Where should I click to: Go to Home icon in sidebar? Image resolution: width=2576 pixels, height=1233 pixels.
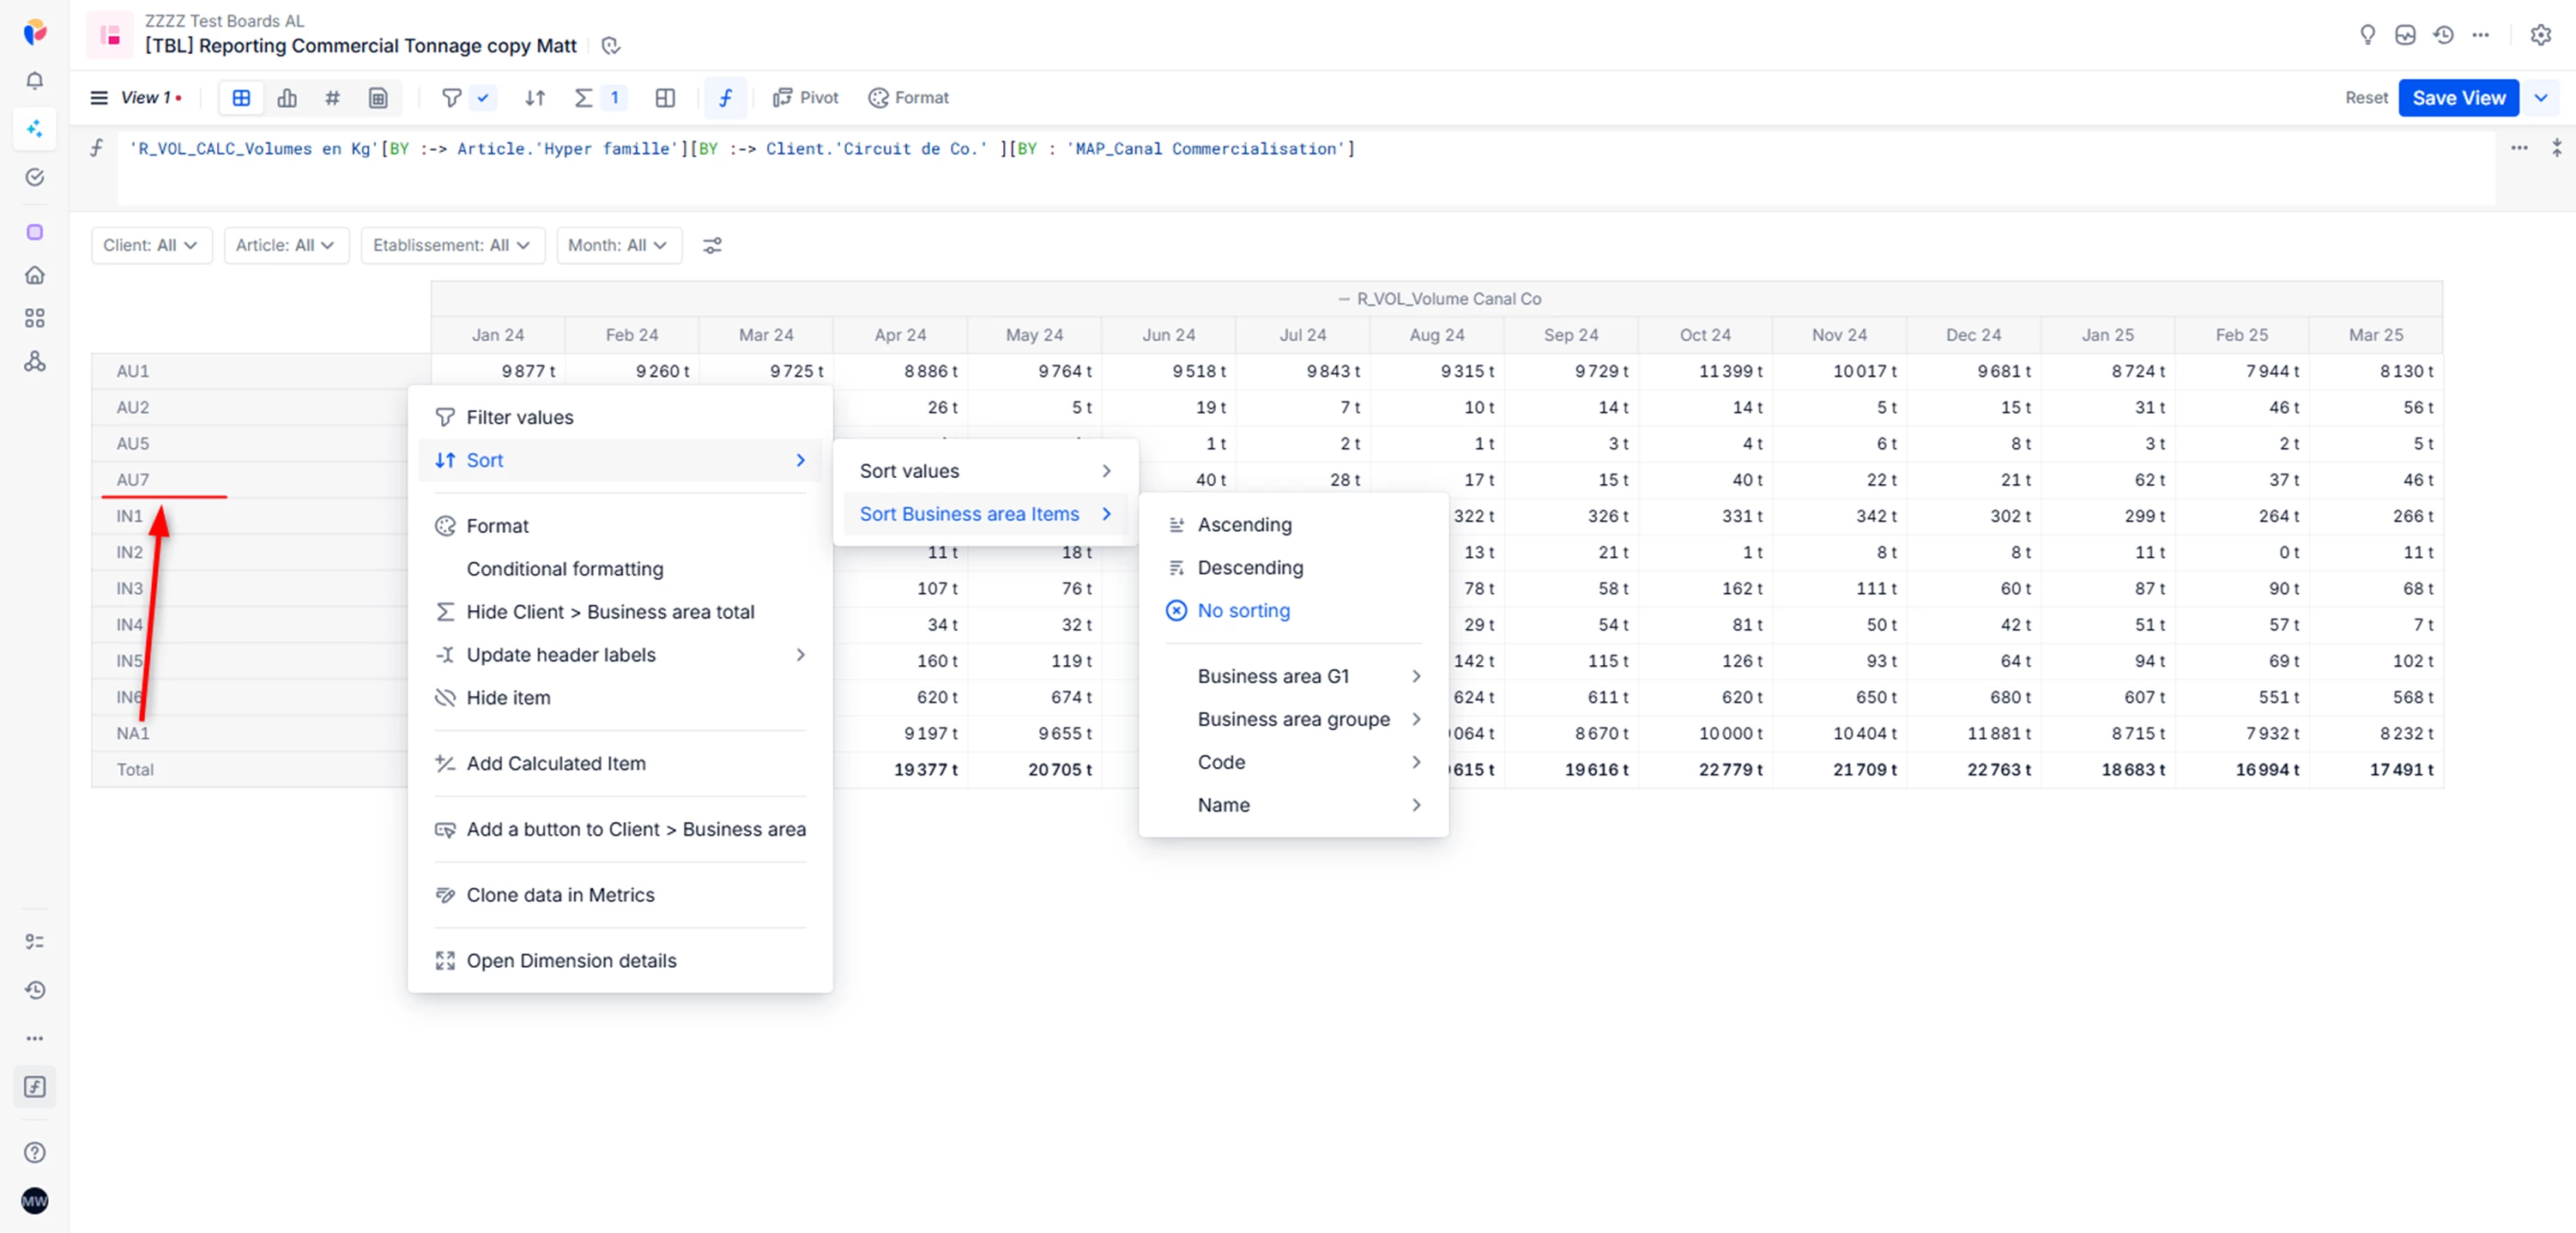click(35, 275)
